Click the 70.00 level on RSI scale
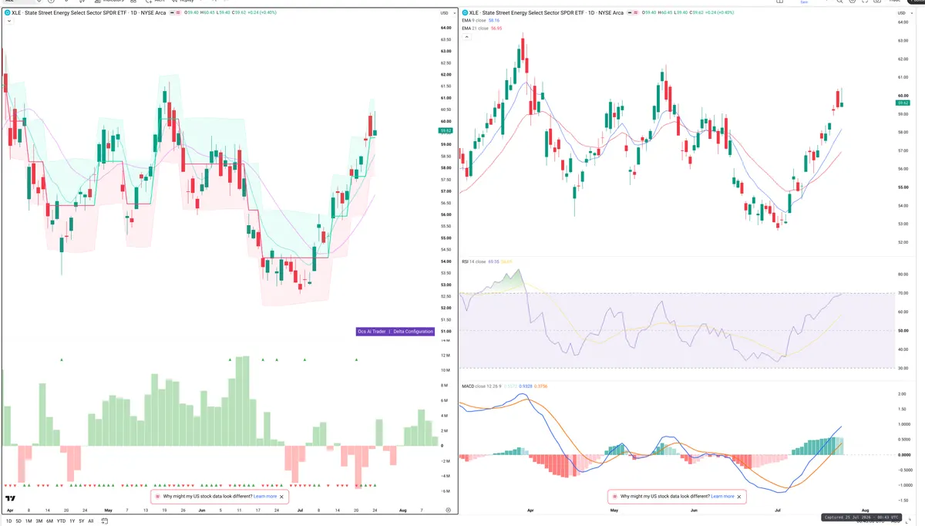The width and height of the screenshot is (925, 526). coord(902,293)
